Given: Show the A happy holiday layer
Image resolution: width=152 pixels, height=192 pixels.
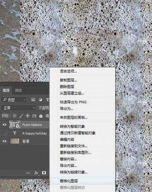Looking at the screenshot, I should [4, 133].
